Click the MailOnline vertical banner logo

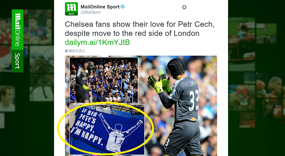[17, 30]
